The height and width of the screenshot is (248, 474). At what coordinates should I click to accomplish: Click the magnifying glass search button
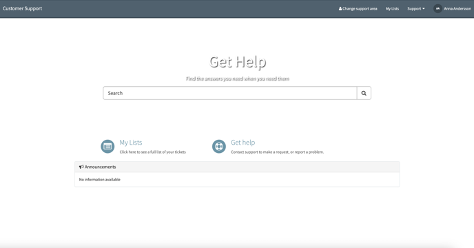point(364,93)
